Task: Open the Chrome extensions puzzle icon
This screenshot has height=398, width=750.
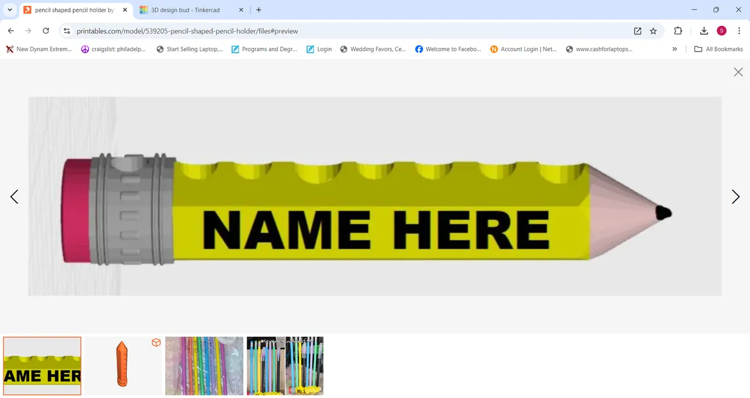Action: (678, 31)
